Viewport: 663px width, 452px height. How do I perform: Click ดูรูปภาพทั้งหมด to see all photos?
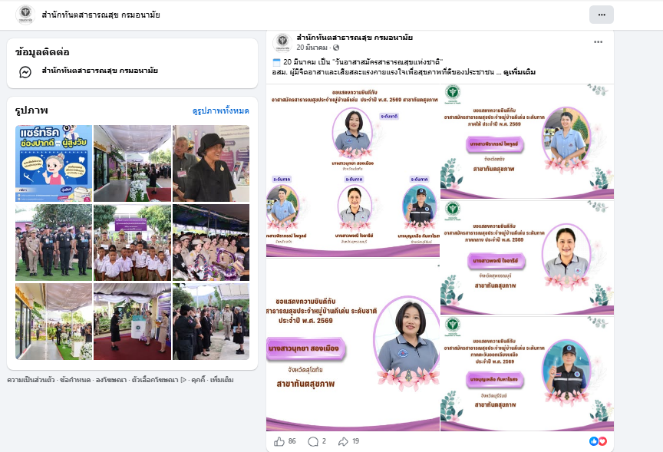tap(220, 111)
